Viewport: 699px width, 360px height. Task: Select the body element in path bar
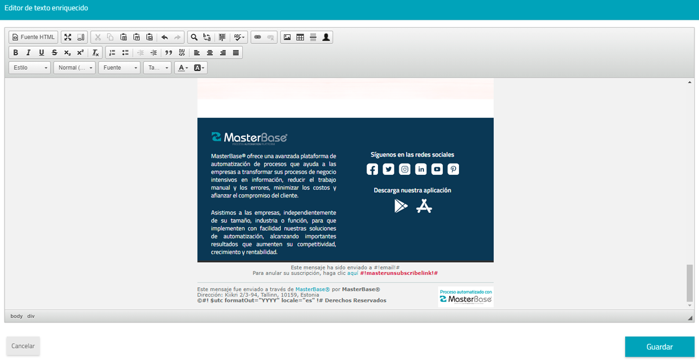(16, 316)
